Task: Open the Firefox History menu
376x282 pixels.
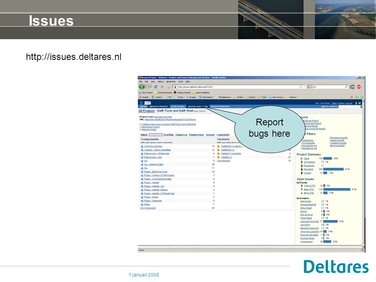Action: tap(161, 81)
